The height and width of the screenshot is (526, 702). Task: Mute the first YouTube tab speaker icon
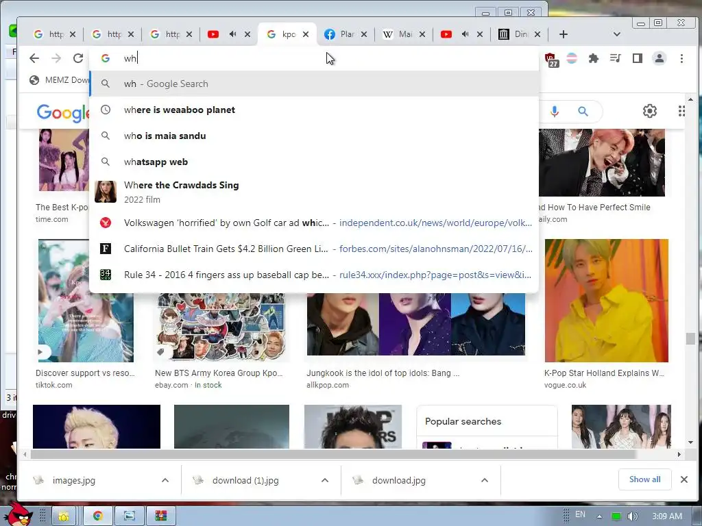tap(233, 34)
